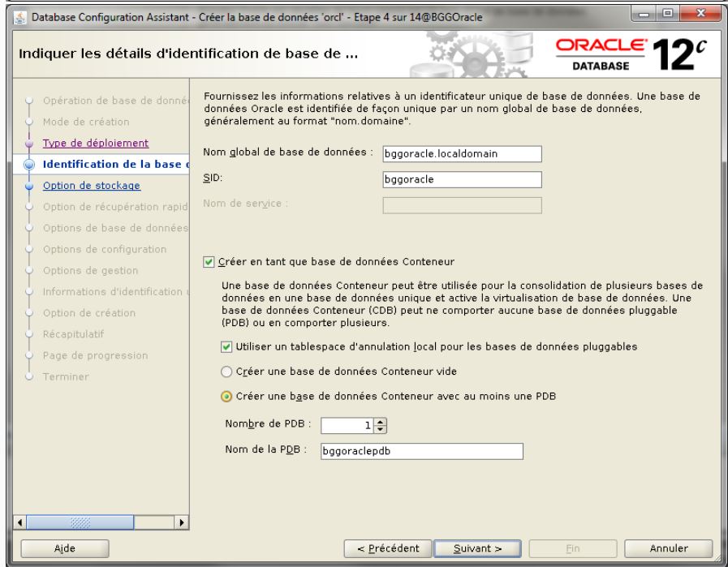The height and width of the screenshot is (567, 728).
Task: Proceed with the 'Suivant >' button
Action: tap(477, 548)
